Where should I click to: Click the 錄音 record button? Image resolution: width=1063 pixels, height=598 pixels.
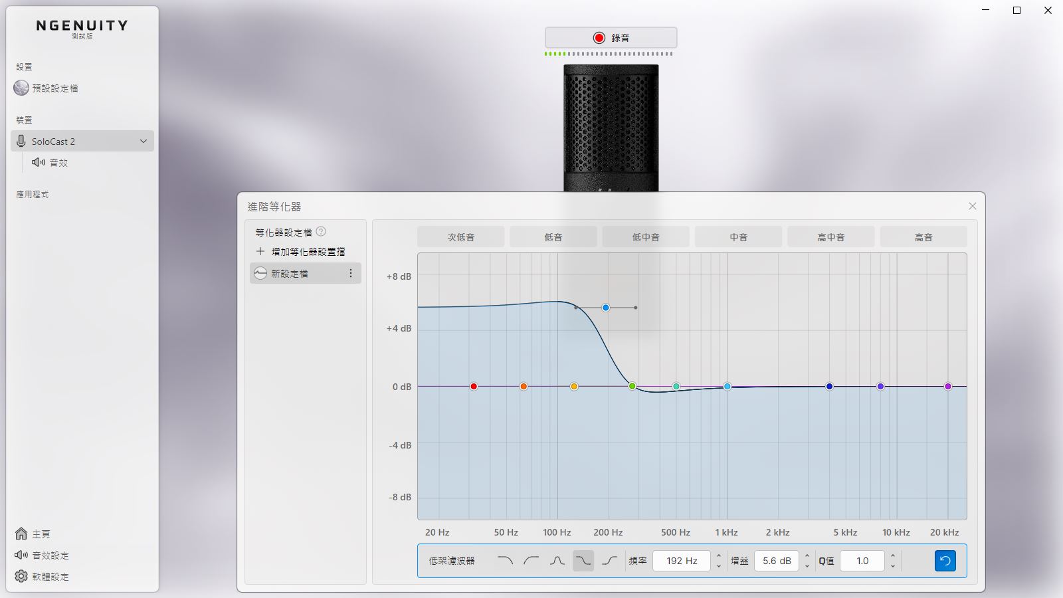point(611,38)
